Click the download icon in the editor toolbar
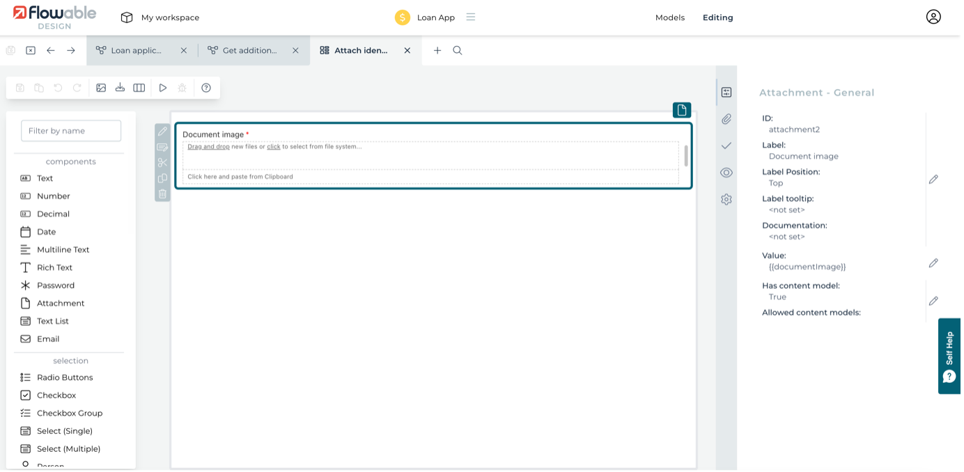The height and width of the screenshot is (472, 964). pos(120,88)
